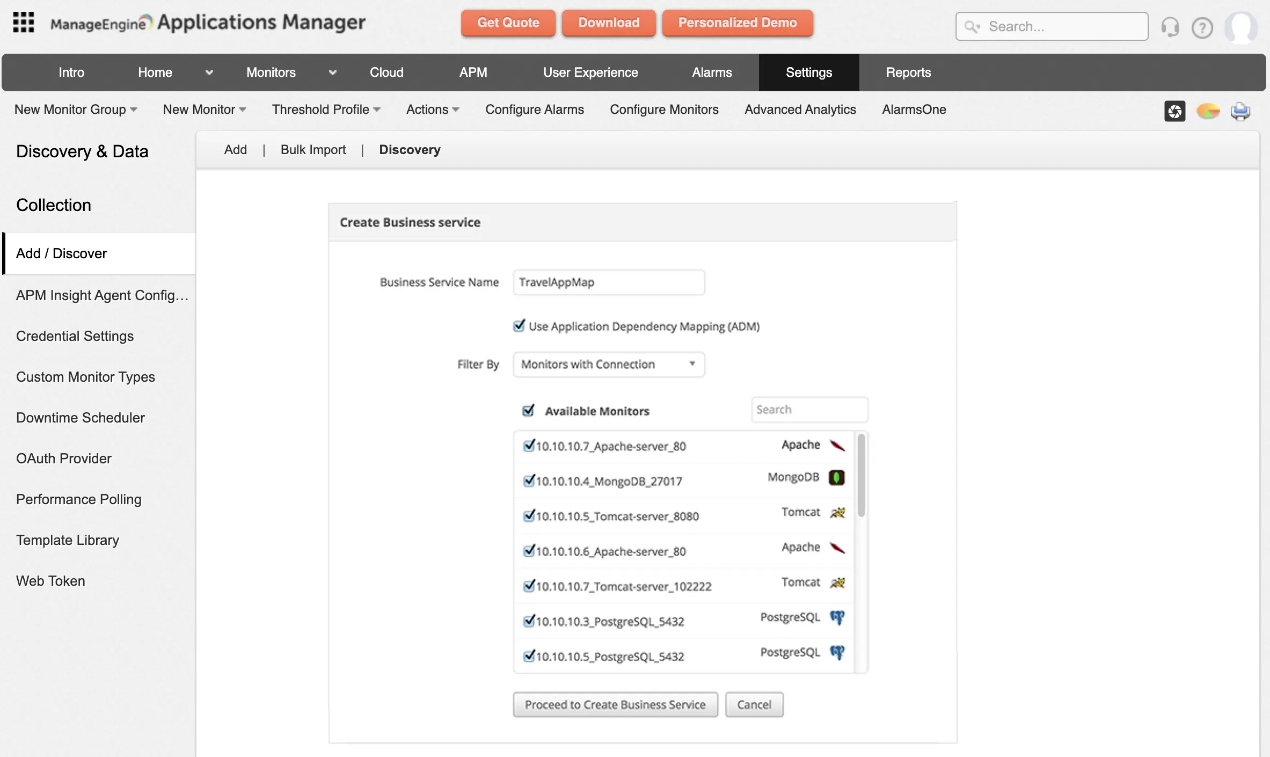Open support via the headset icon
Image resolution: width=1270 pixels, height=757 pixels.
[1170, 27]
